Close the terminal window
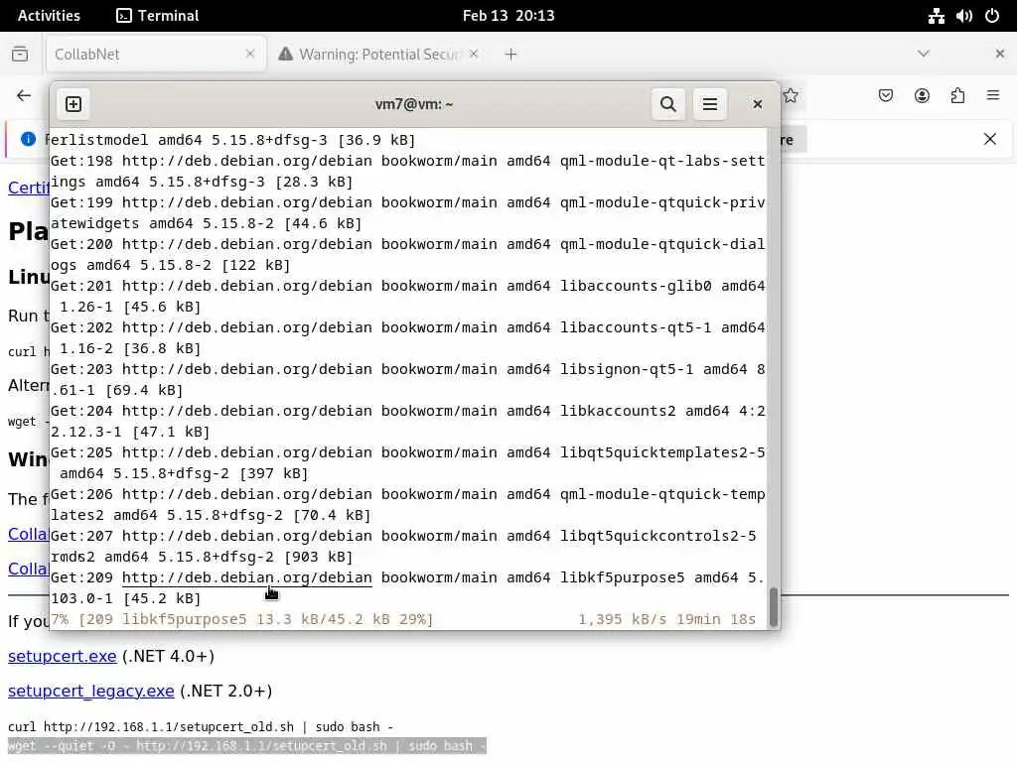 point(757,103)
